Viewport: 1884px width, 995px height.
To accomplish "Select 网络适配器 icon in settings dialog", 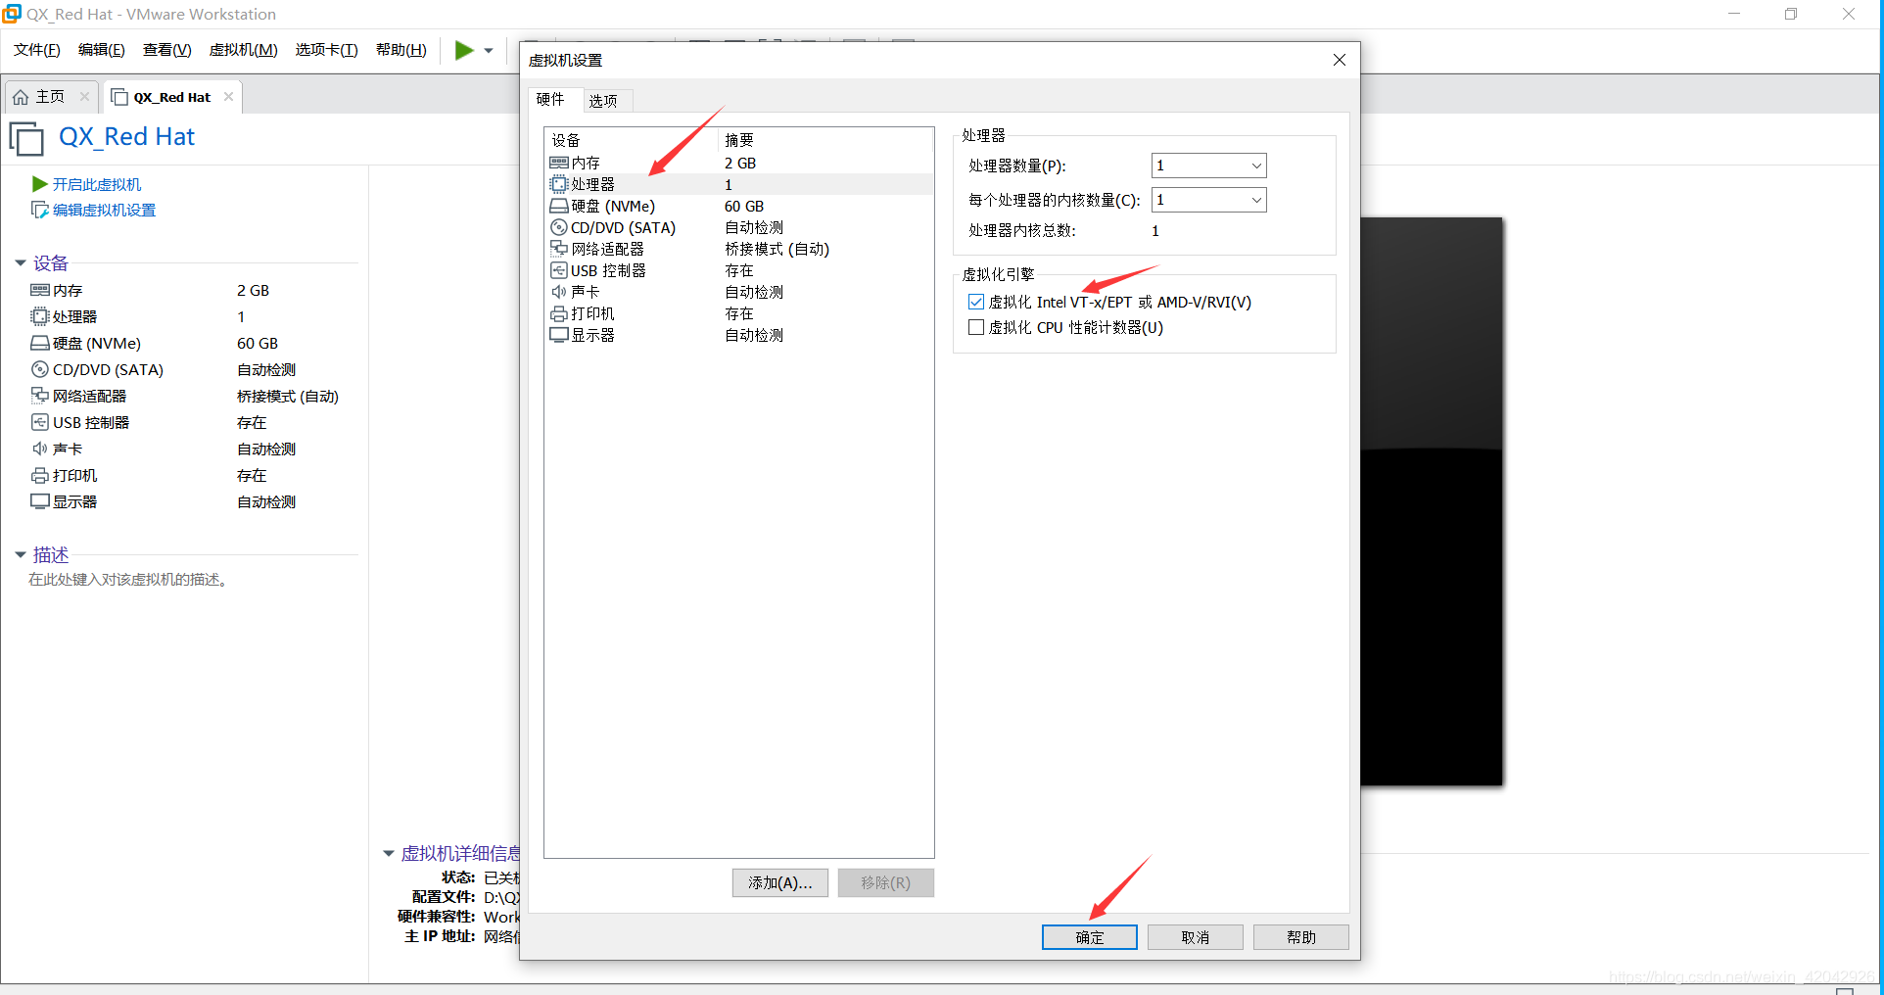I will point(559,249).
